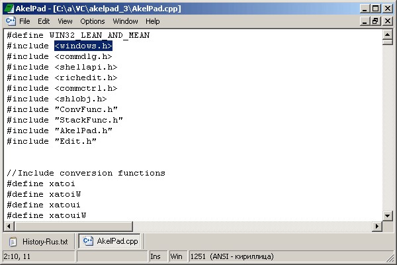Click the 2:10, 11 cursor position status

(x=39, y=256)
